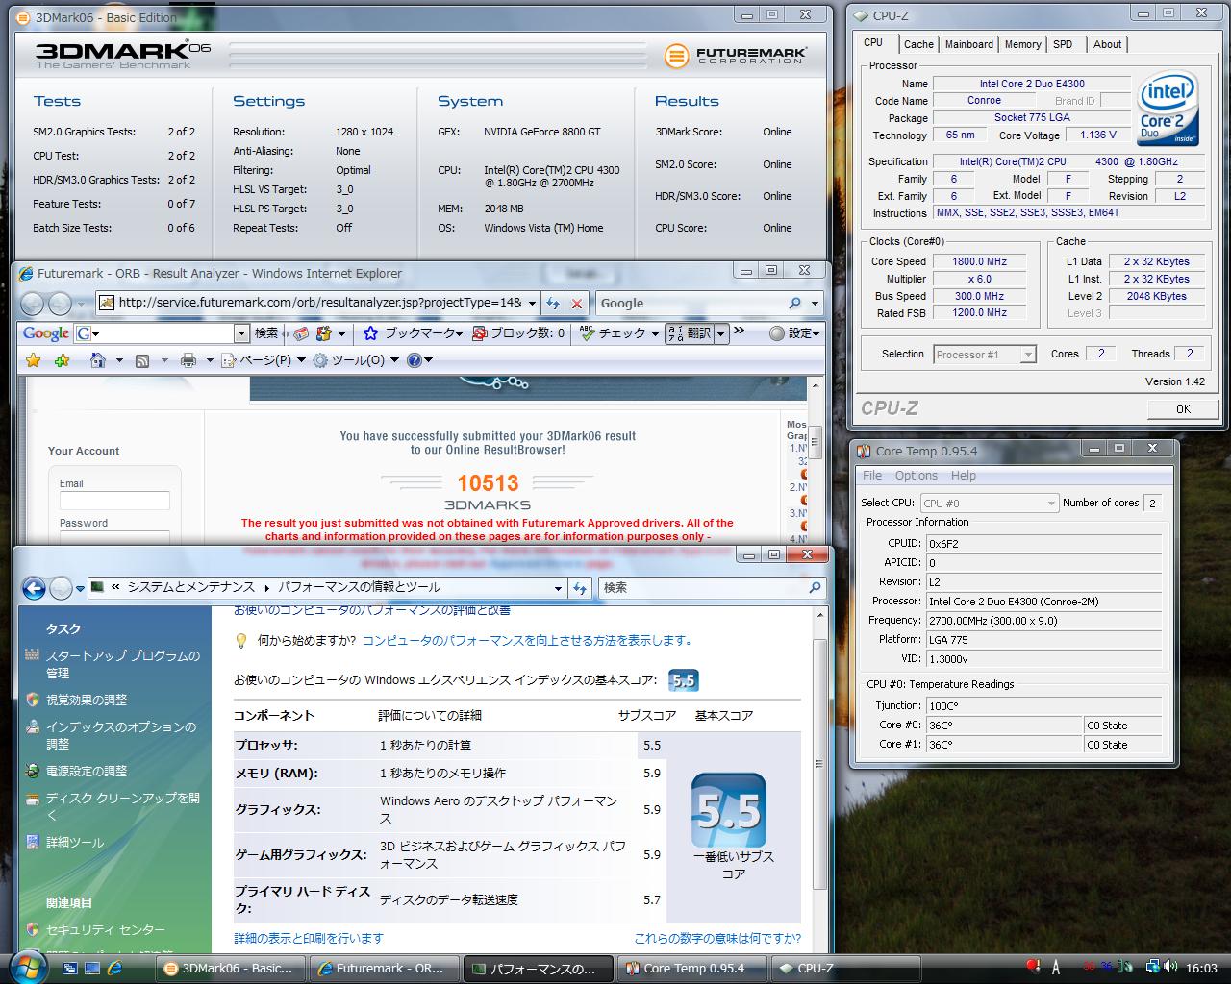Switch to Core Temp taskbar button
The height and width of the screenshot is (984, 1231).
(693, 969)
